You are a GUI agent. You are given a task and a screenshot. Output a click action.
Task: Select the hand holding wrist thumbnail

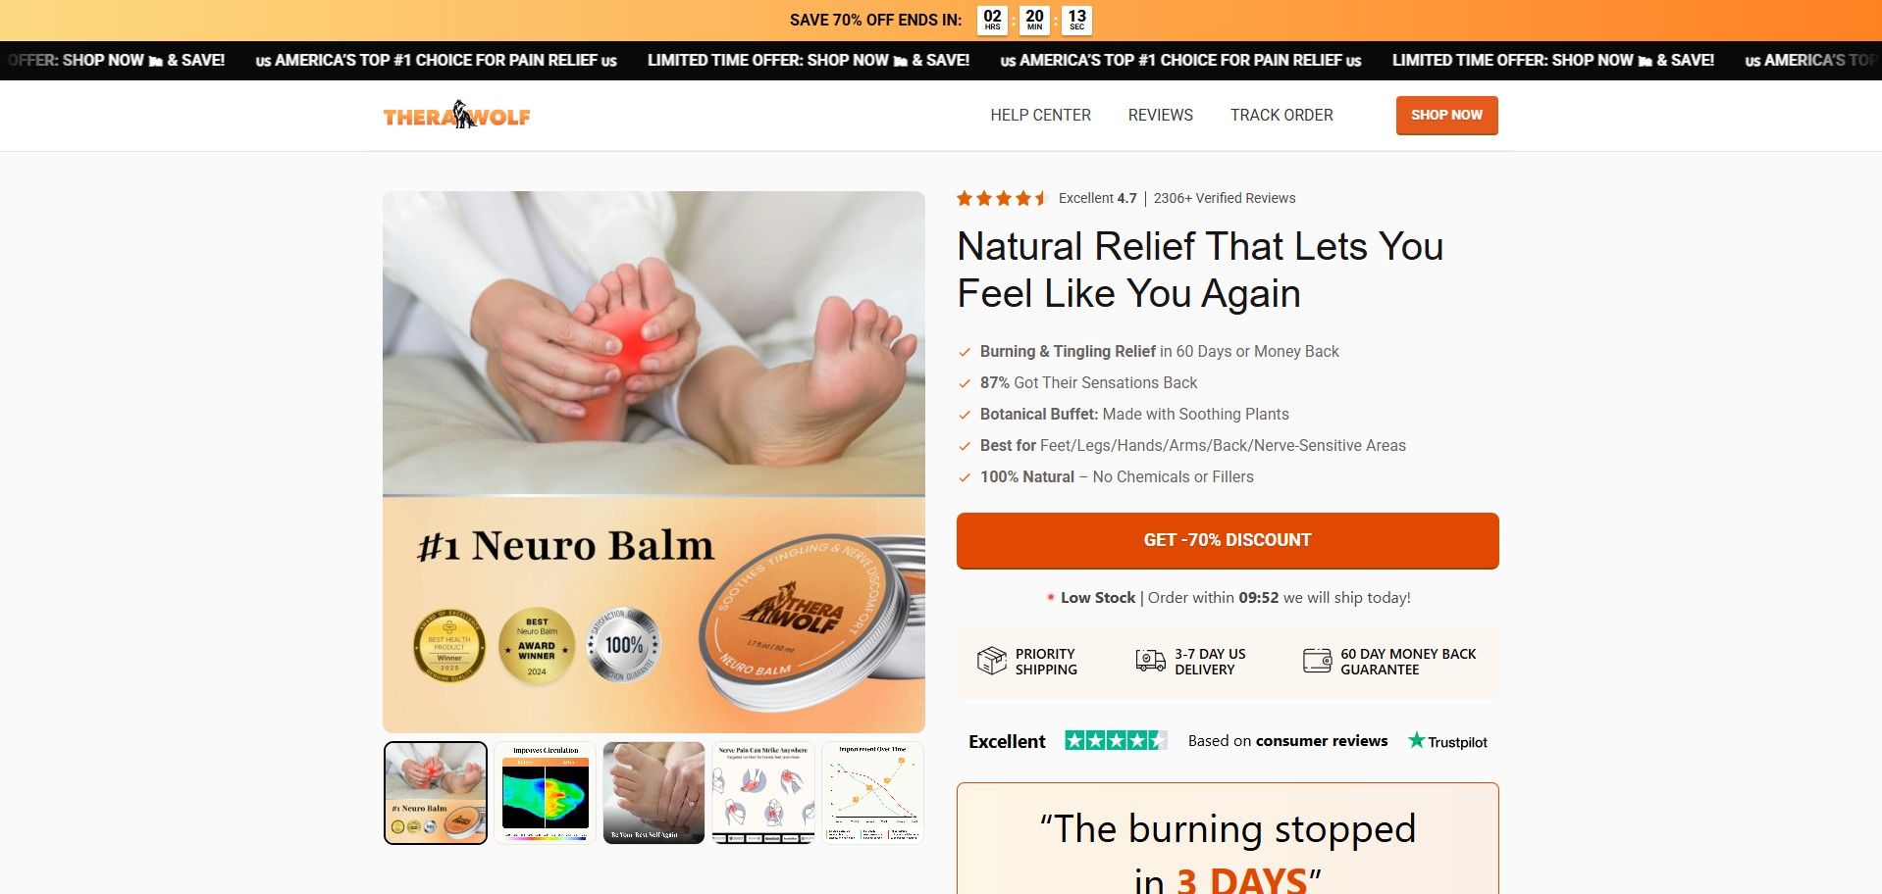(654, 793)
